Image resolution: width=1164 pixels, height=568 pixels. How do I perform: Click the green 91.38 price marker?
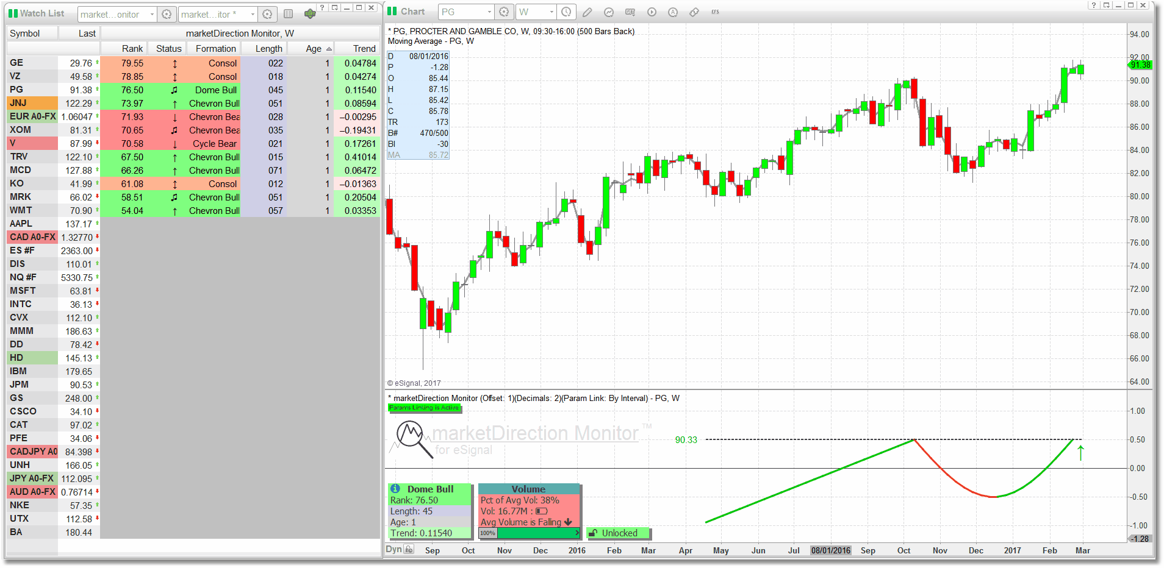coord(1140,65)
